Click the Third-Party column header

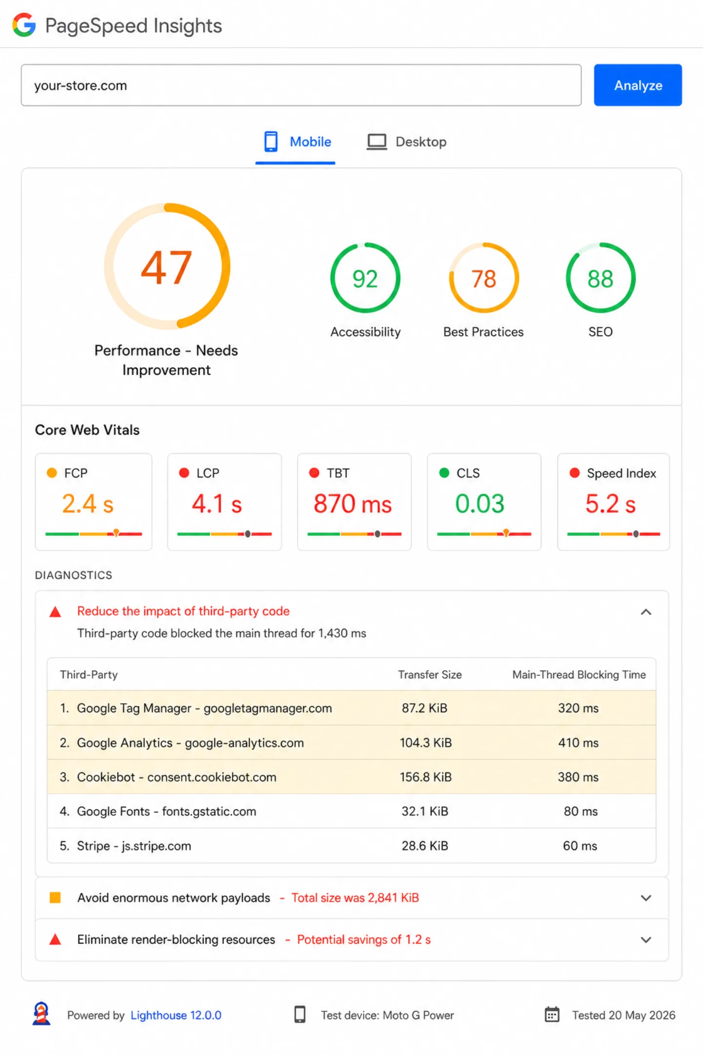pos(89,675)
